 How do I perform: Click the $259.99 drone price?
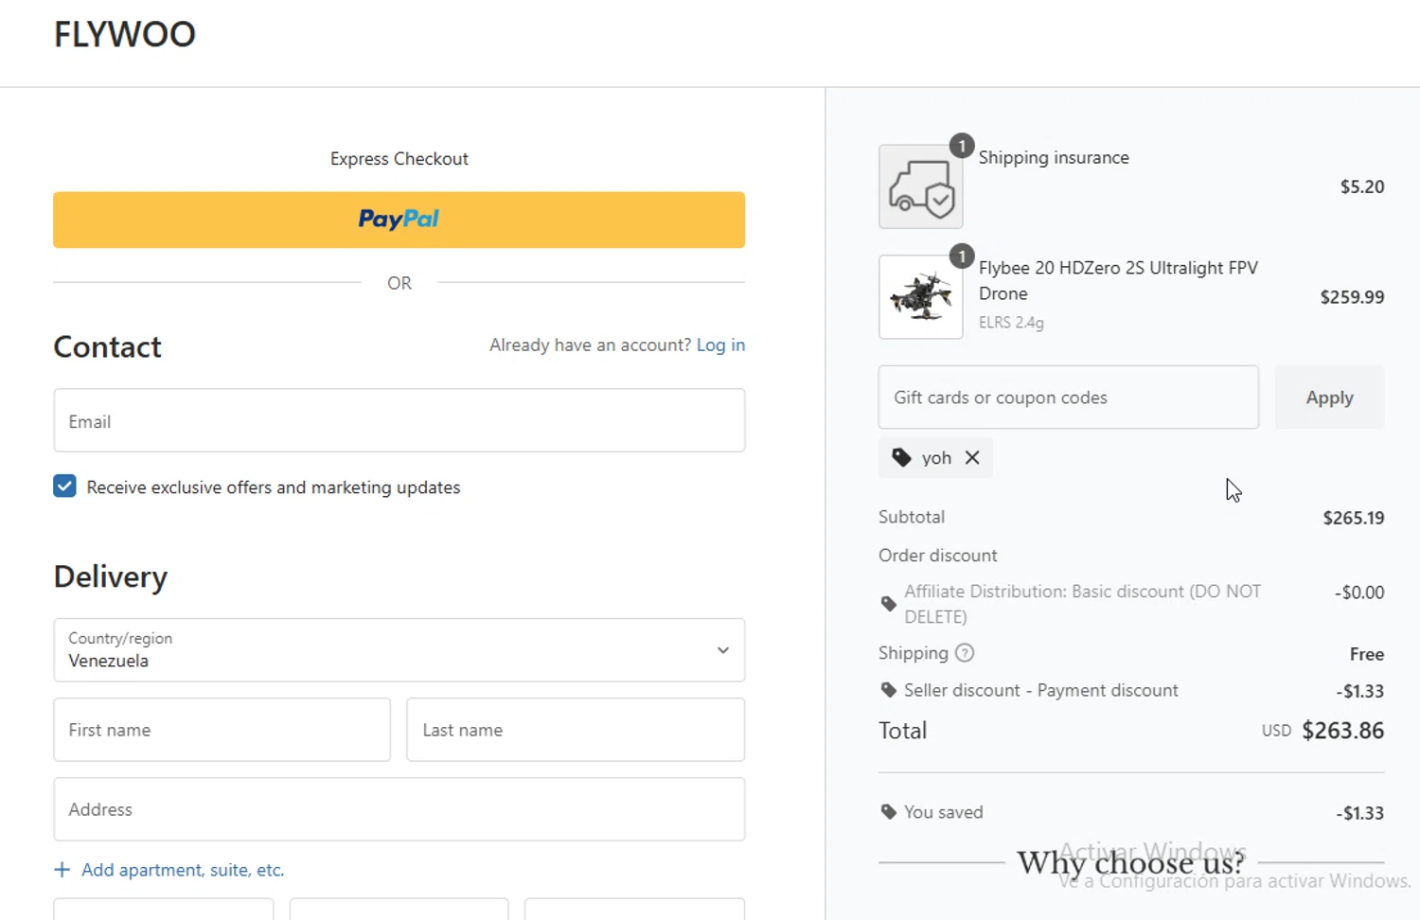tap(1352, 297)
